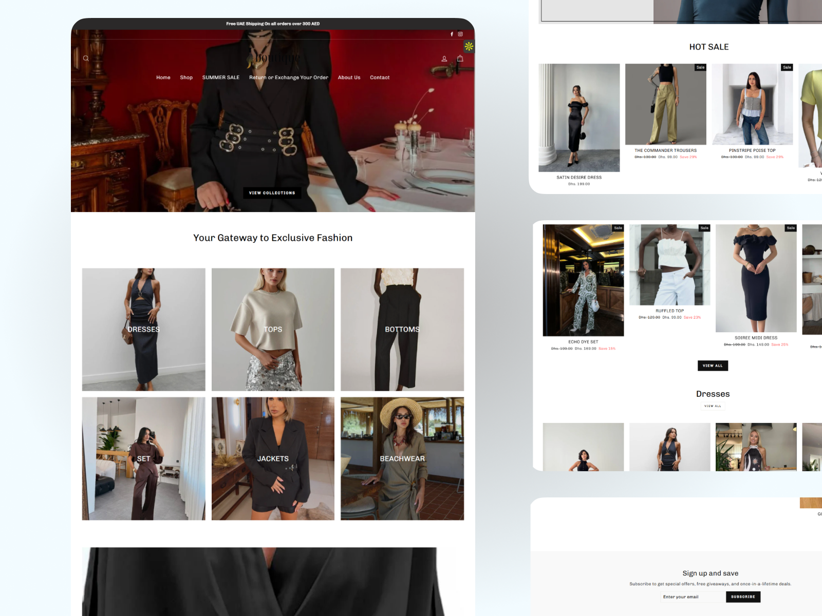Click the free UAE shipping announcement bar

273,24
